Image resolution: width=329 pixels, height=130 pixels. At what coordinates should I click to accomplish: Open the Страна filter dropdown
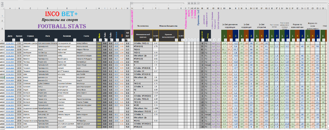point(36,40)
